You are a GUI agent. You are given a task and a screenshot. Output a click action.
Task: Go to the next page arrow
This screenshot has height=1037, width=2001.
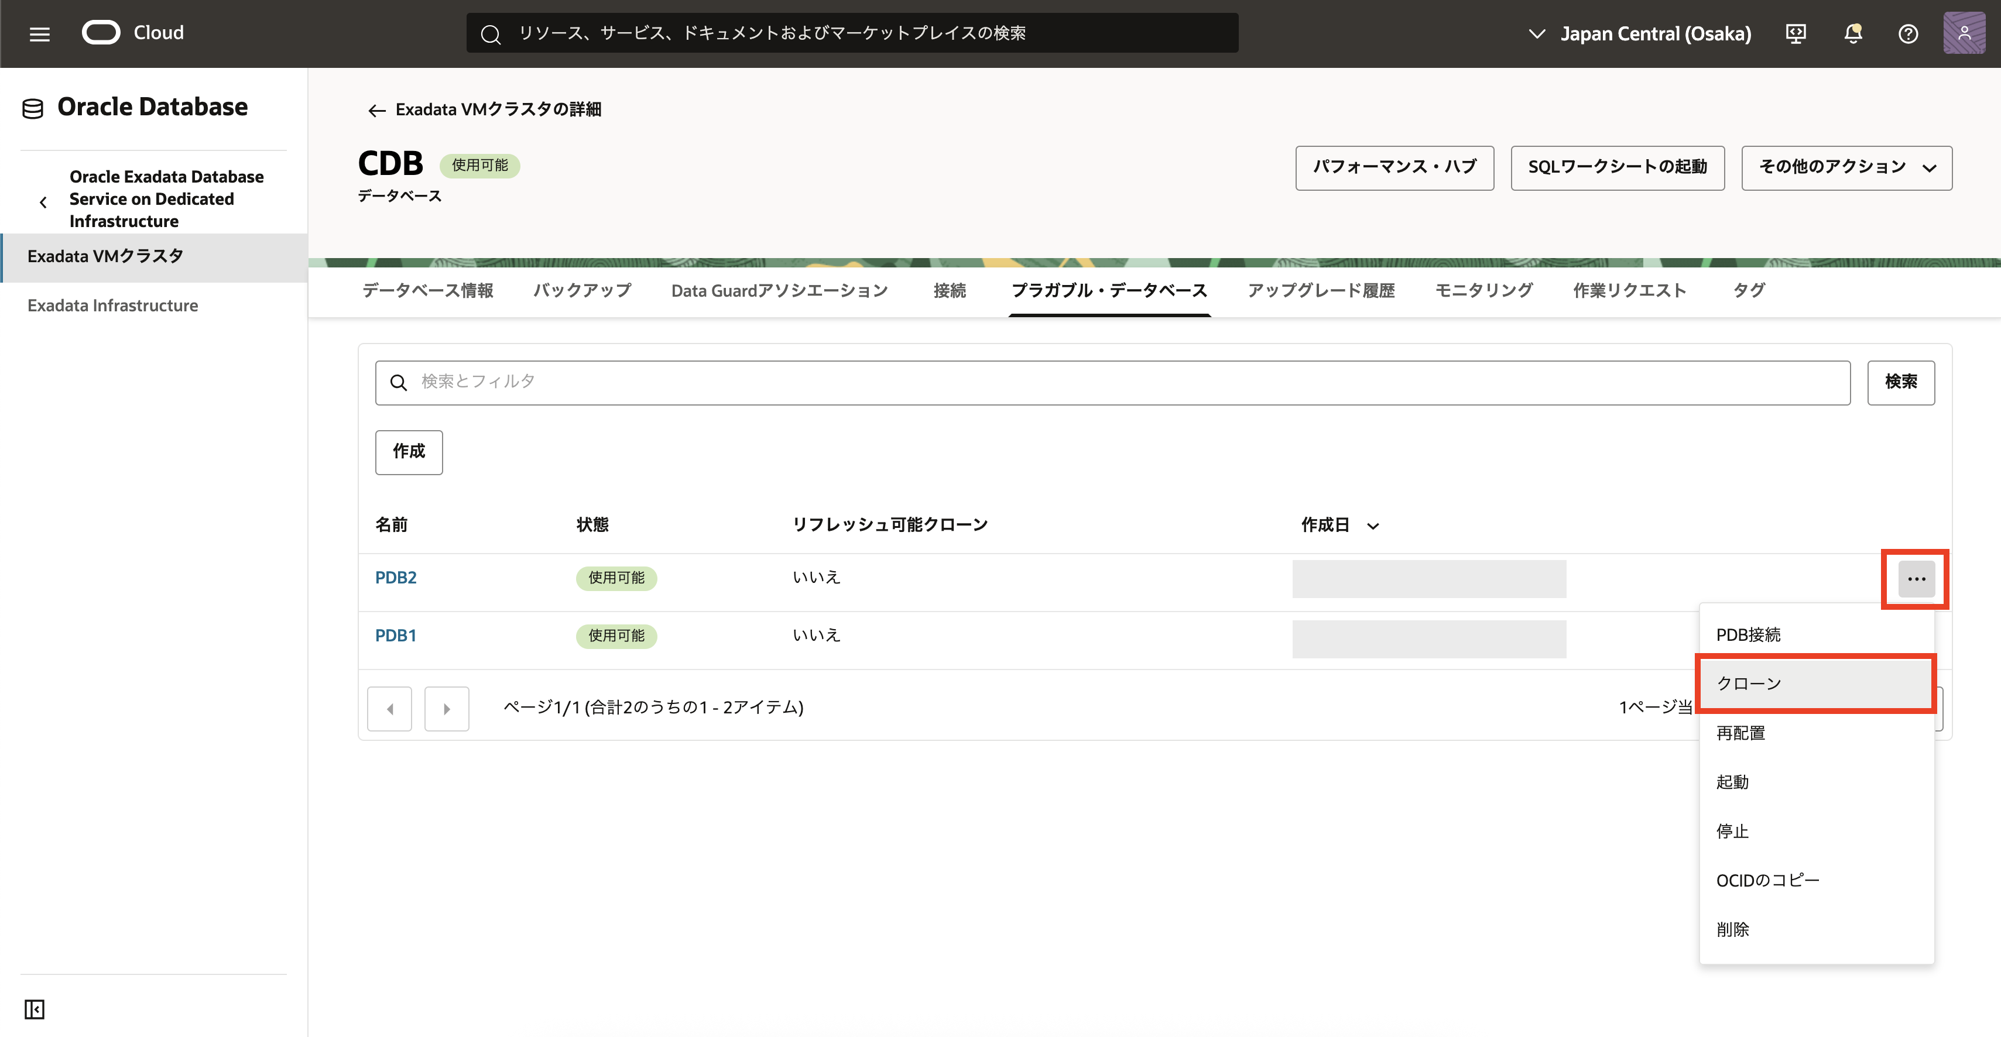tap(447, 709)
